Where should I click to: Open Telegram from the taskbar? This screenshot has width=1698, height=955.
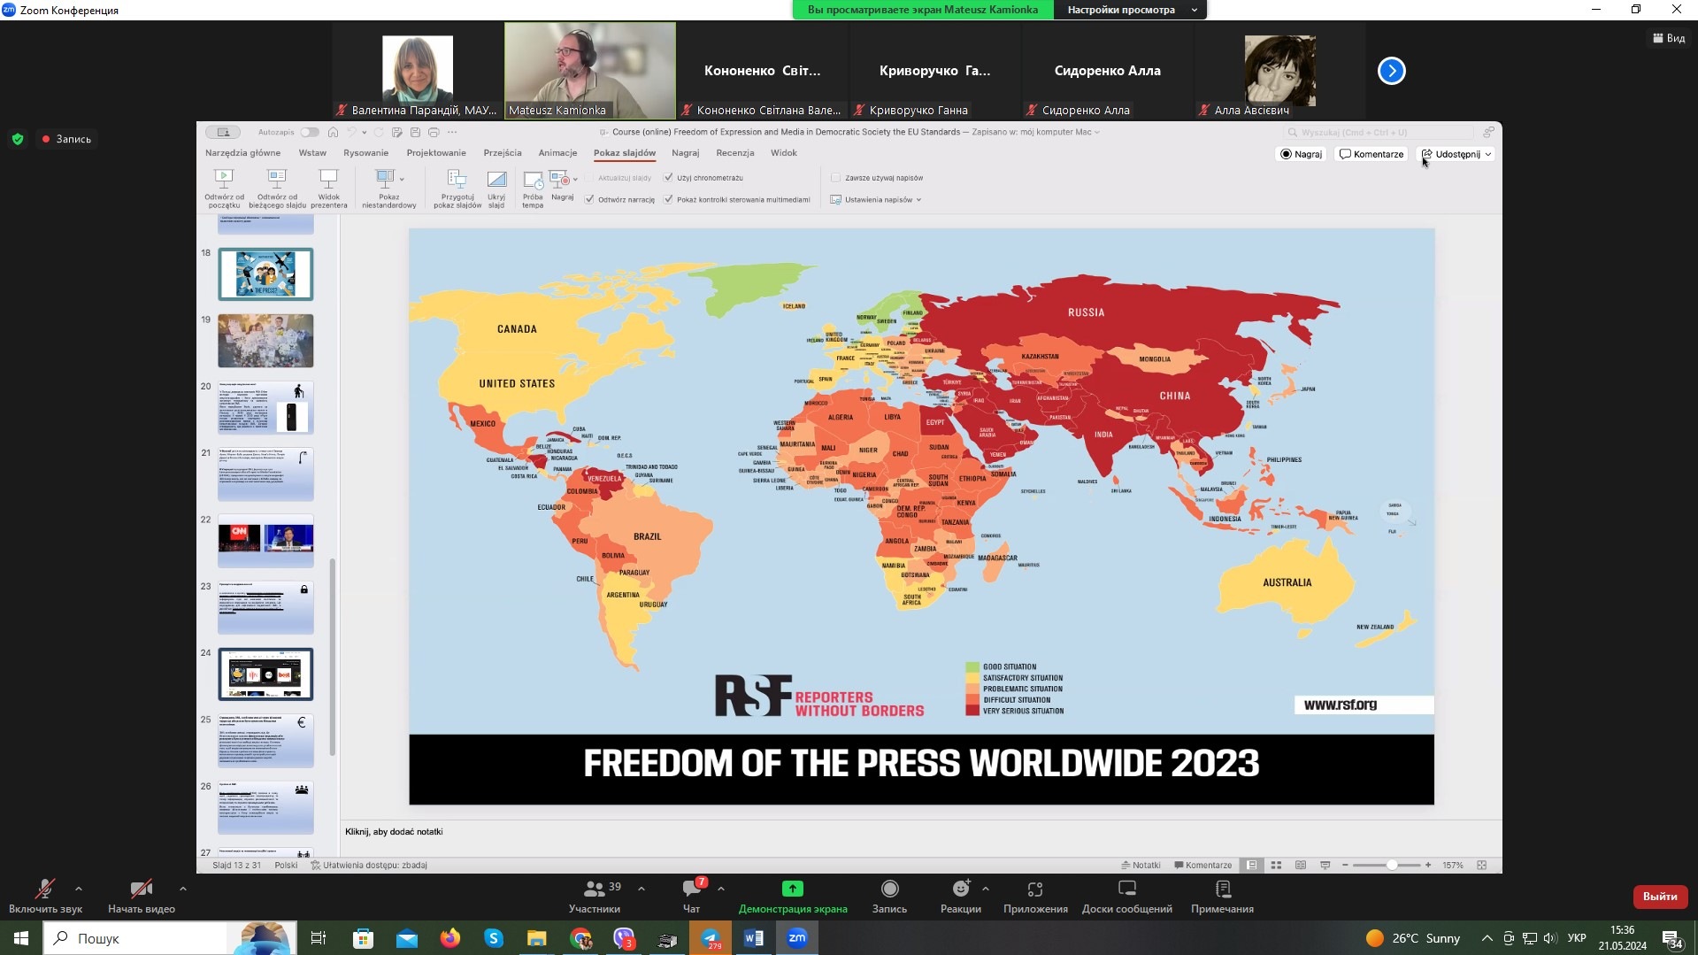coord(711,938)
